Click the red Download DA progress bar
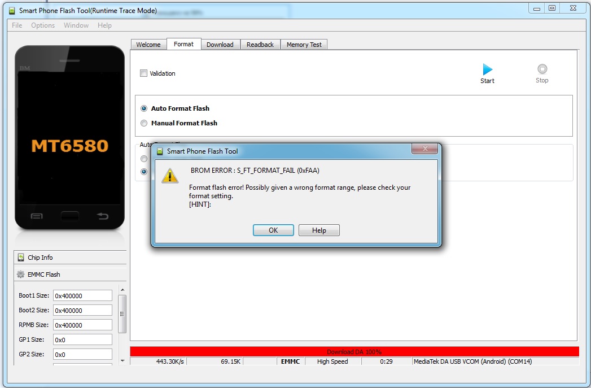The height and width of the screenshot is (388, 591). pyautogui.click(x=354, y=351)
